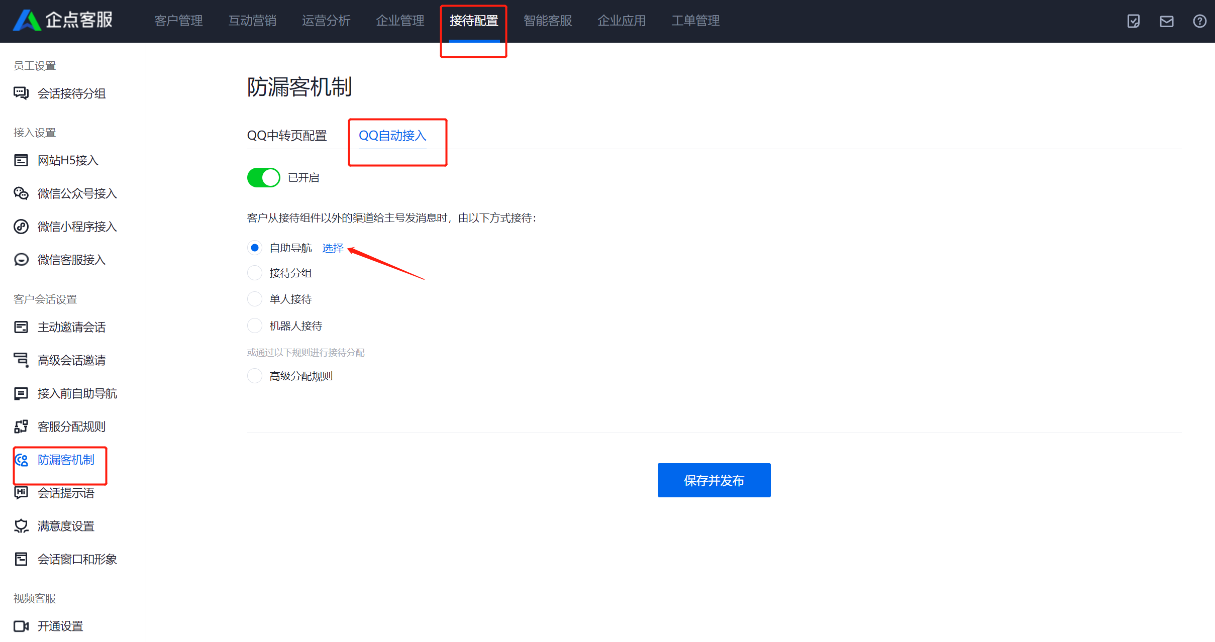The image size is (1215, 642).
Task: Click the 满意度设置 flower icon
Action: 21,526
